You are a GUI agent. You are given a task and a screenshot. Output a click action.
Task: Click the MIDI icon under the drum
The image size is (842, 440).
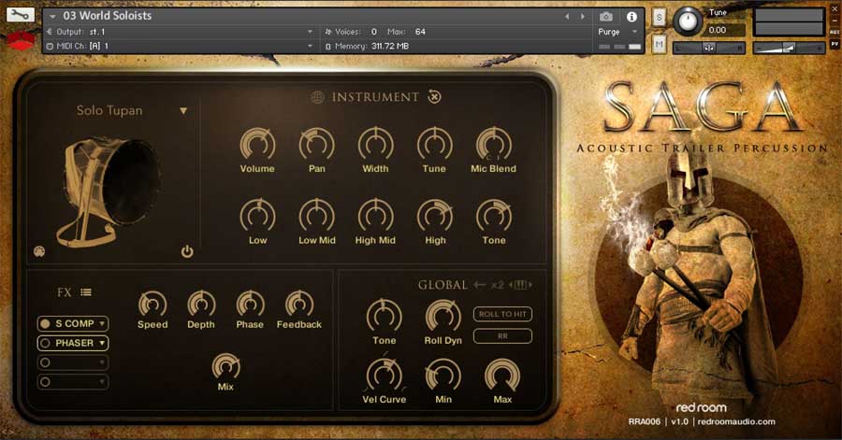pos(39,250)
